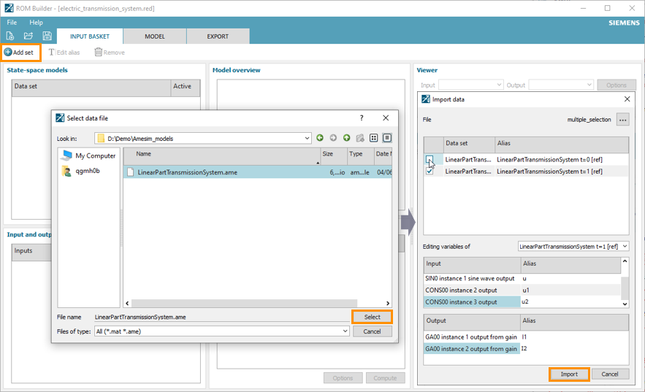Uncheck the t=1 data set checkbox
Screen dimensions: 645x392
tap(430, 172)
